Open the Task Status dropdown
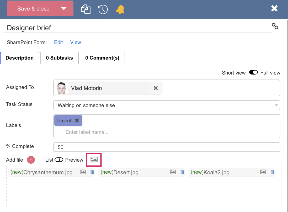This screenshot has height=212, width=288. click(x=276, y=105)
